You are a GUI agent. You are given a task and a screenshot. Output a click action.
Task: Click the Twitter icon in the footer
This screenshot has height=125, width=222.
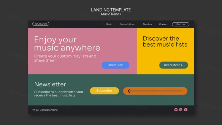pos(176,110)
